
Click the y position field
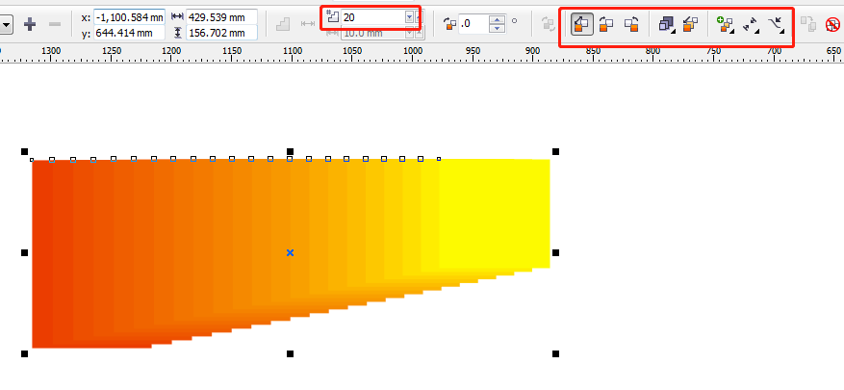129,34
